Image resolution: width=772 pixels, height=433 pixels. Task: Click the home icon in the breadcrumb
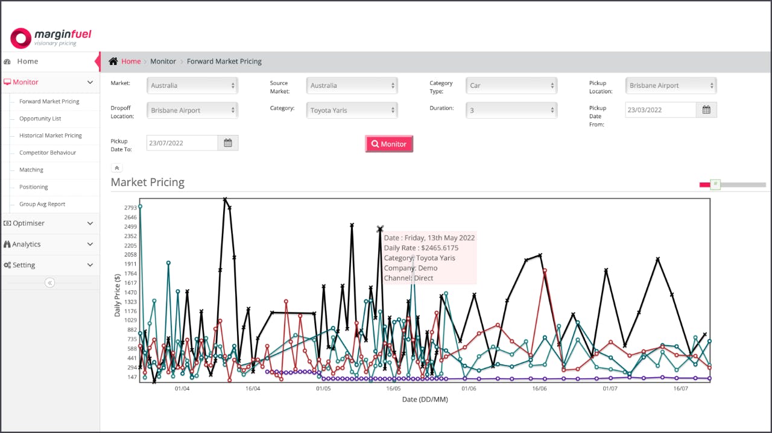[x=113, y=61]
